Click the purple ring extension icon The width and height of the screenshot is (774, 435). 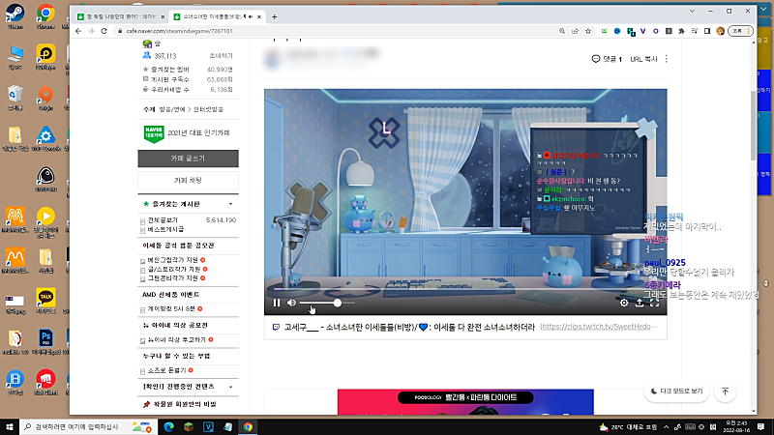click(656, 31)
